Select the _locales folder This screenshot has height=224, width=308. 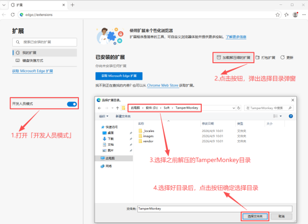pyautogui.click(x=146, y=131)
